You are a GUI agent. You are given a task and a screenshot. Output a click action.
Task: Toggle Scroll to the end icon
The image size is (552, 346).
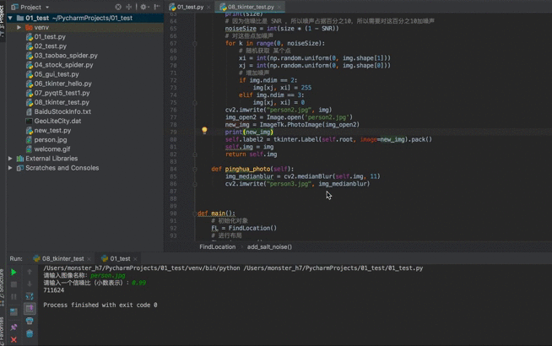(x=30, y=309)
